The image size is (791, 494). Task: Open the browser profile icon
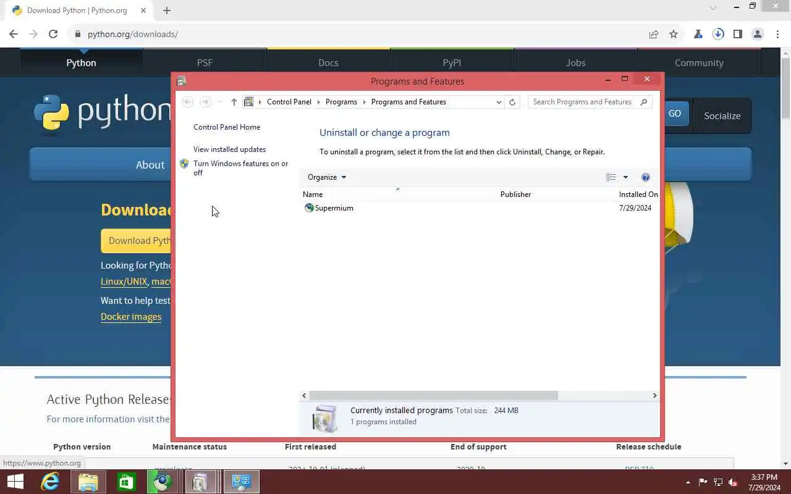[758, 34]
